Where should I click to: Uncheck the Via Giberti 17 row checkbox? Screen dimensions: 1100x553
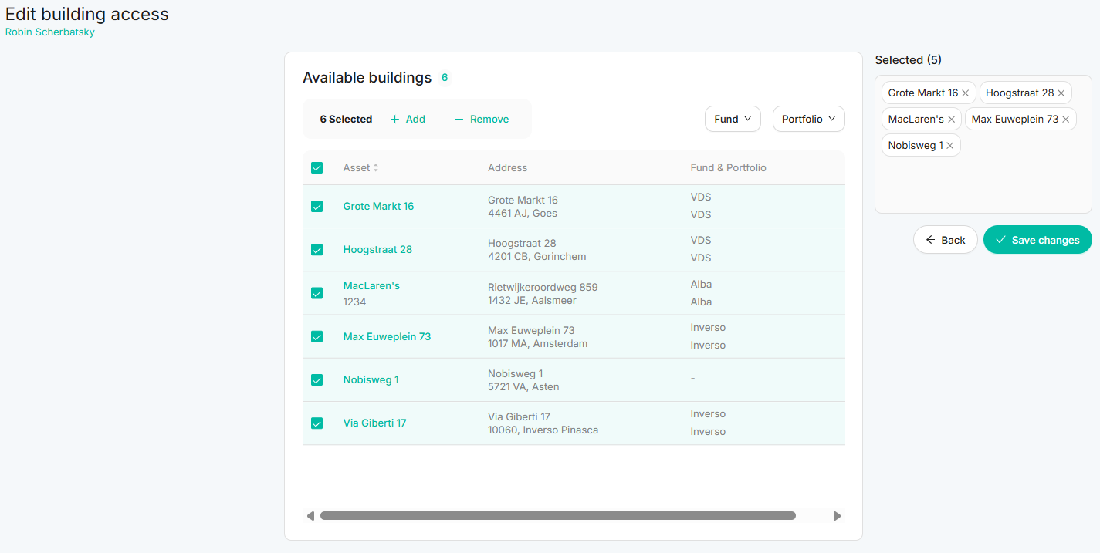tap(316, 423)
